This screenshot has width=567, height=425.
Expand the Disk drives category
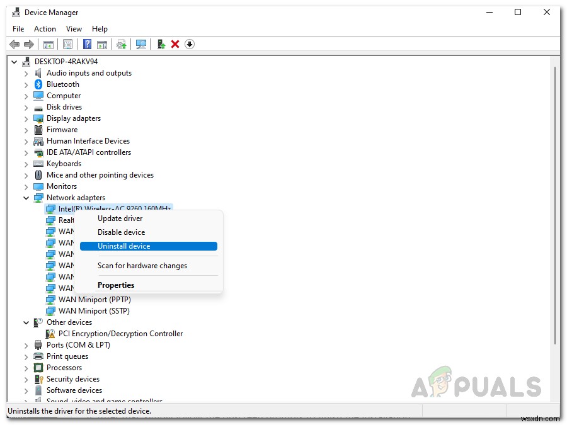click(x=26, y=107)
